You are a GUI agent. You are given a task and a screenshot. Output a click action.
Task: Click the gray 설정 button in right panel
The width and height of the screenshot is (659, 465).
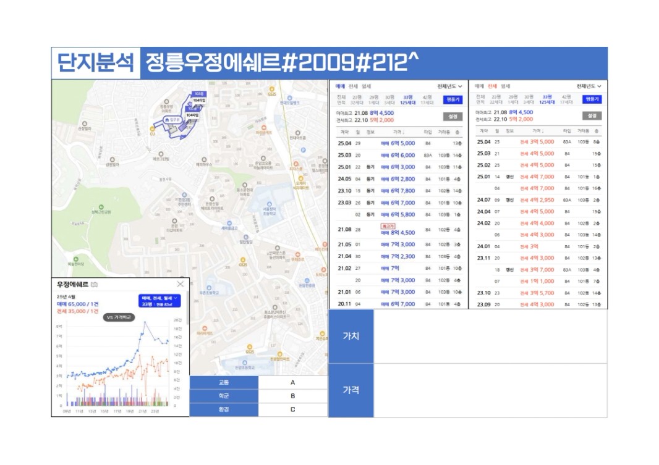click(x=592, y=116)
